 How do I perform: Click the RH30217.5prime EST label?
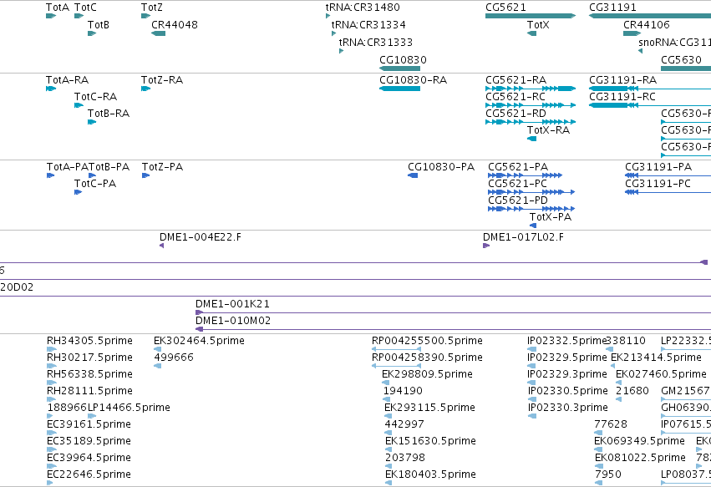click(89, 358)
